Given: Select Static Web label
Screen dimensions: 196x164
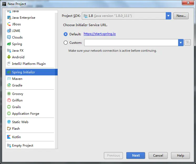Looking at the screenshot, I should 20,122.
